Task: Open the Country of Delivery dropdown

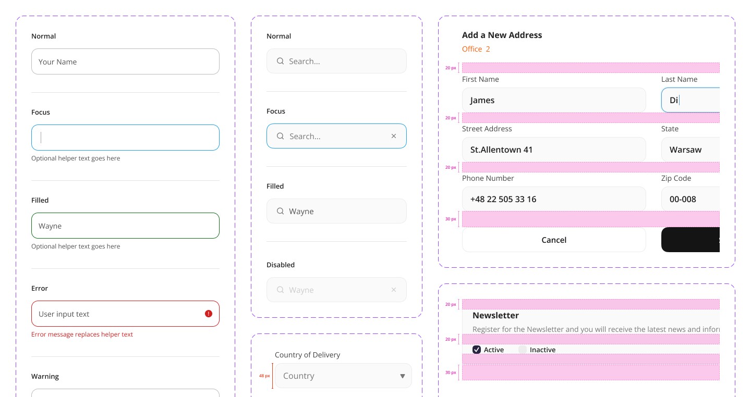Action: [x=343, y=376]
